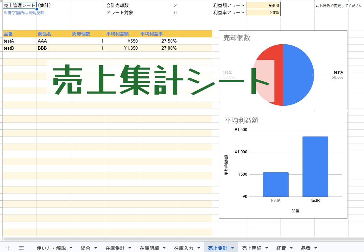
Task: Select the 平均利益率 column header
Action: pyautogui.click(x=158, y=34)
